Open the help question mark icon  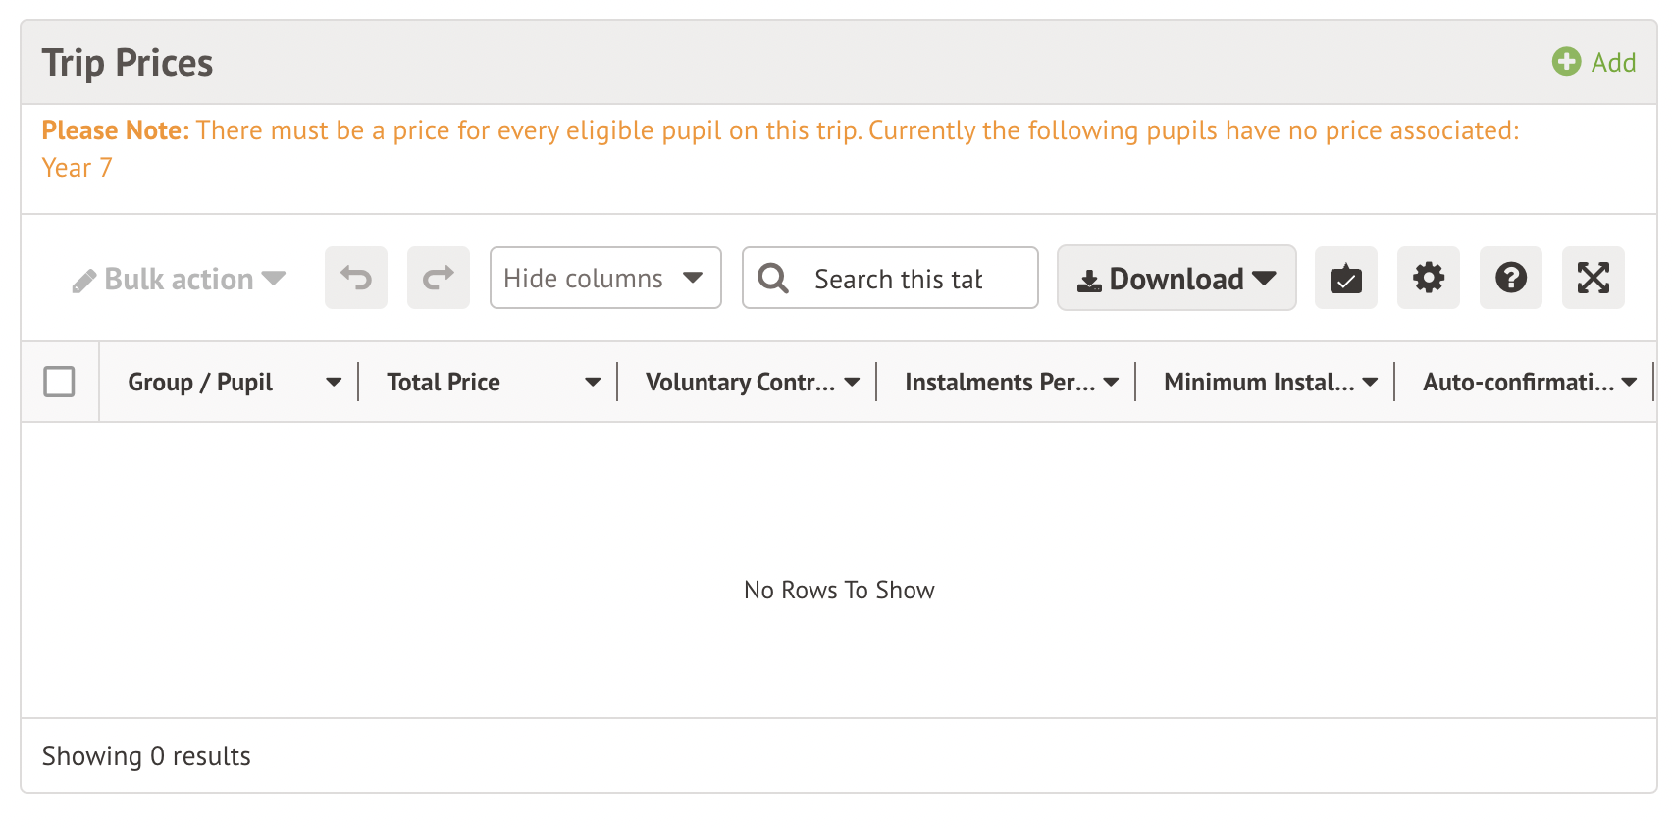1511,279
